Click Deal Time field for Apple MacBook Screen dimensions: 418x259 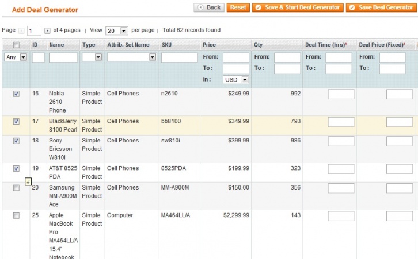click(x=341, y=216)
